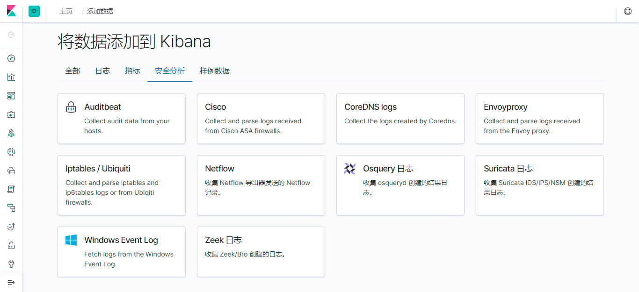Image resolution: width=639 pixels, height=292 pixels.
Task: Show recently viewed items clock icon
Action: click(11, 35)
